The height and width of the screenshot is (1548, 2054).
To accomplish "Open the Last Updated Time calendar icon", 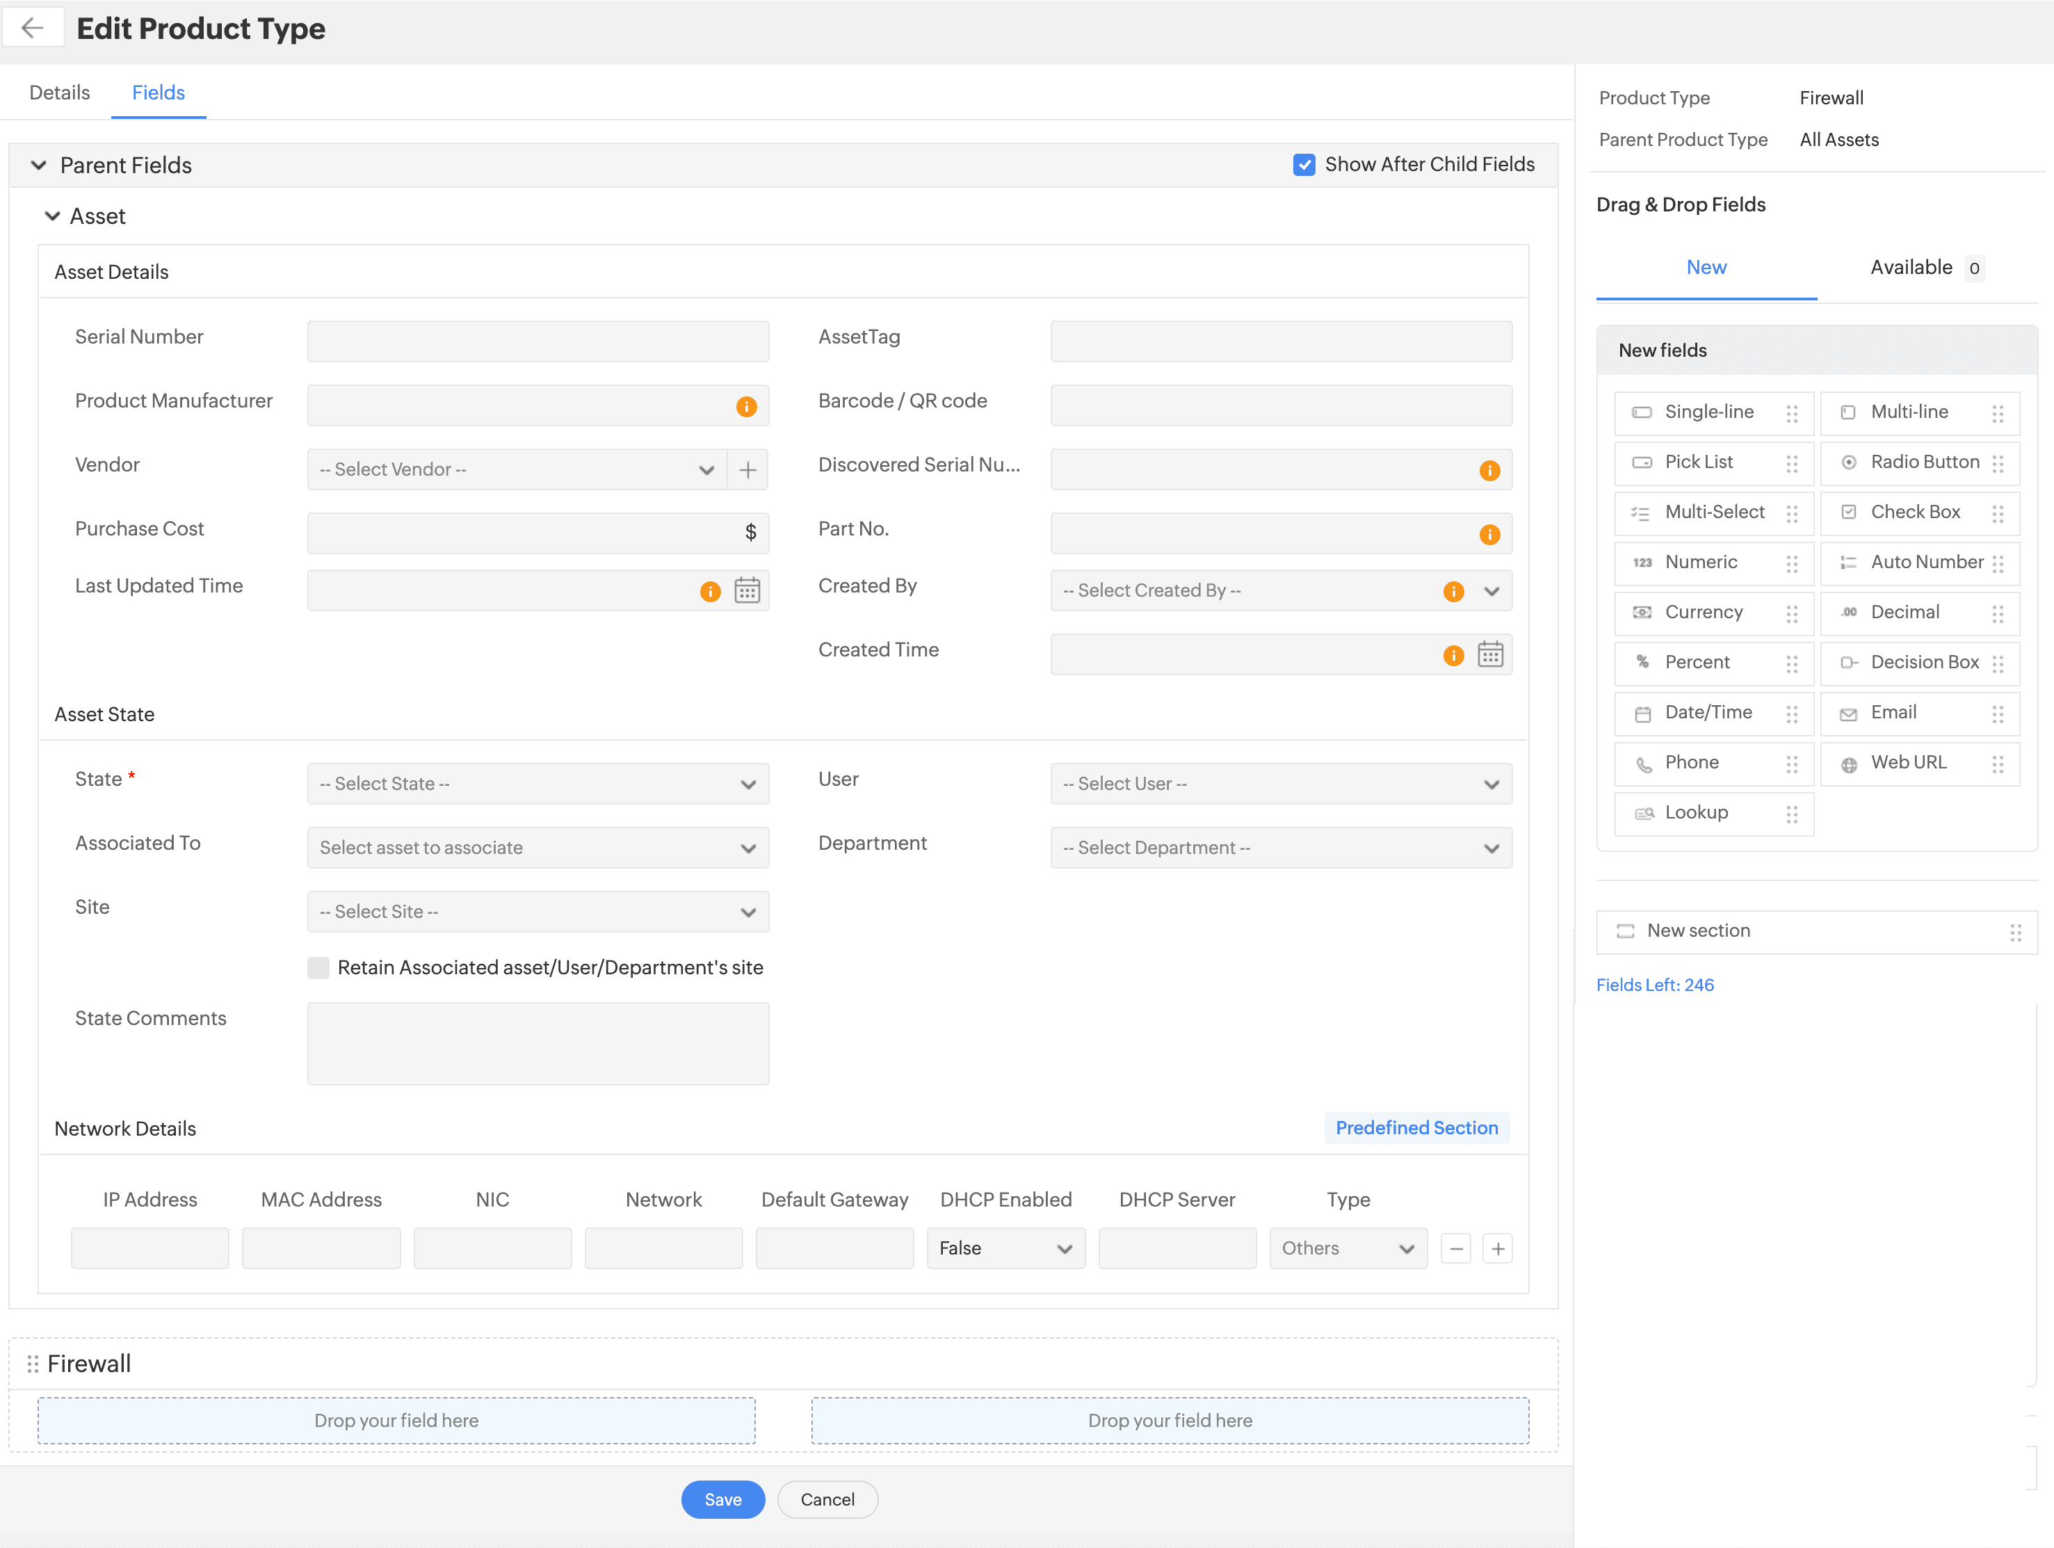I will coord(747,590).
